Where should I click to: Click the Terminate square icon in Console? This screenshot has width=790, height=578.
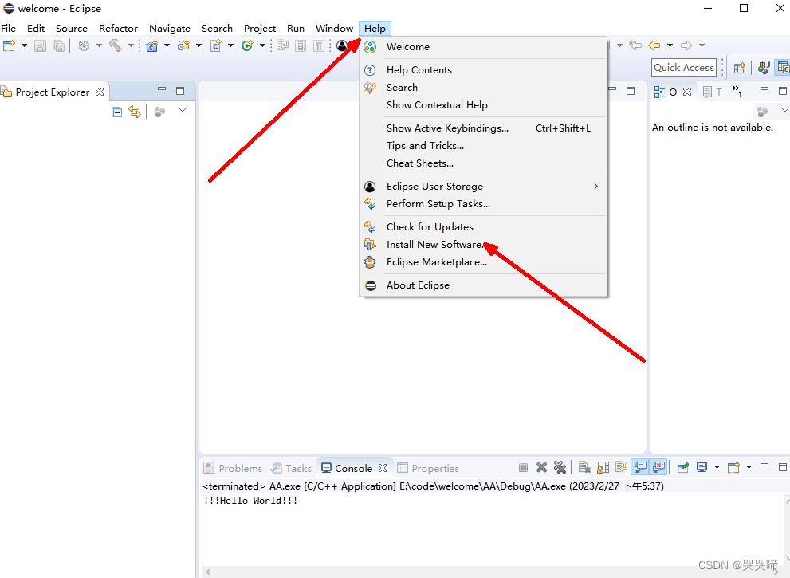(524, 468)
